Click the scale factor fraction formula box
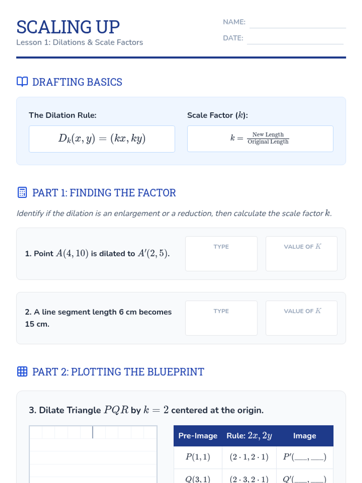The image size is (362, 483). pyautogui.click(x=260, y=139)
